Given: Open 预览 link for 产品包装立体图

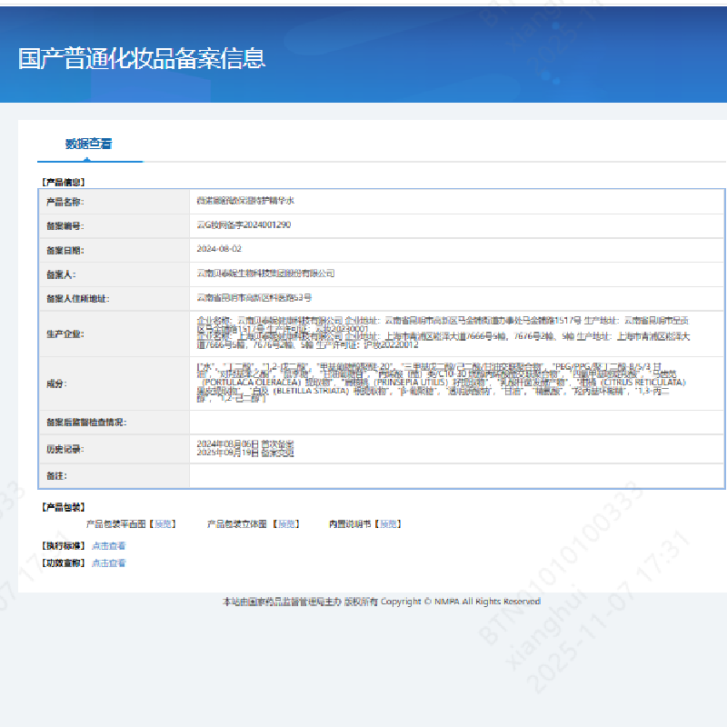Looking at the screenshot, I should 286,524.
